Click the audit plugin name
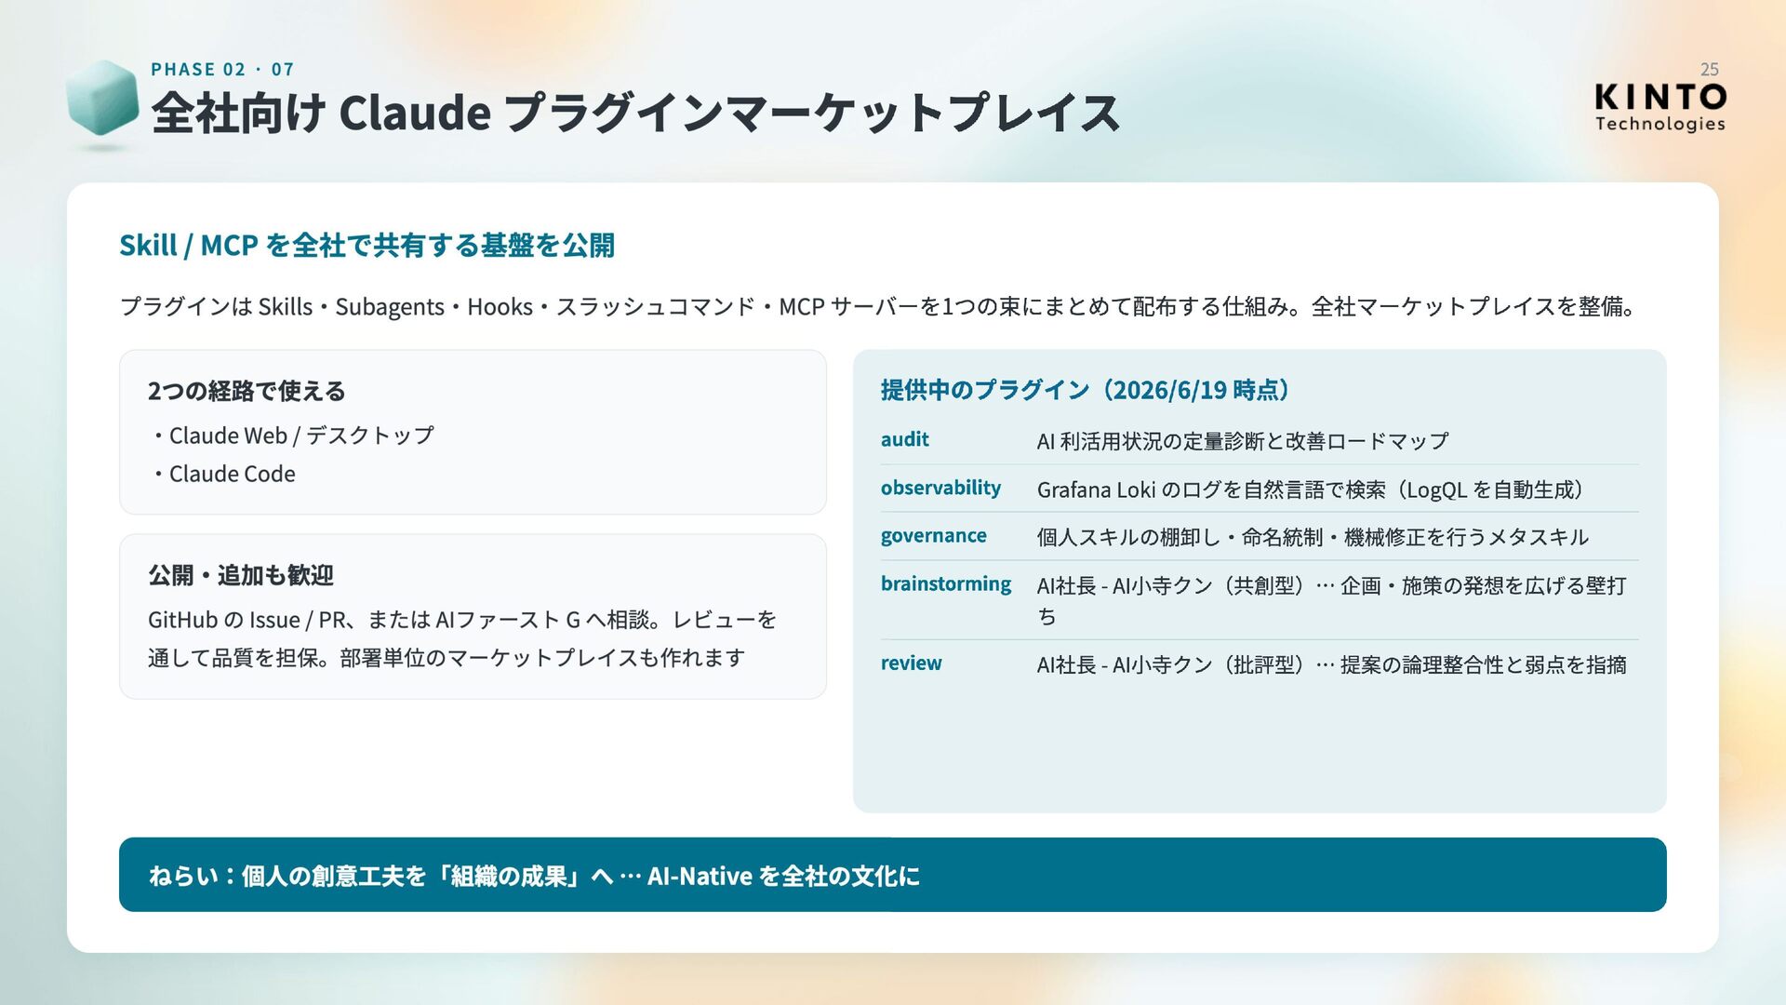 [x=905, y=439]
